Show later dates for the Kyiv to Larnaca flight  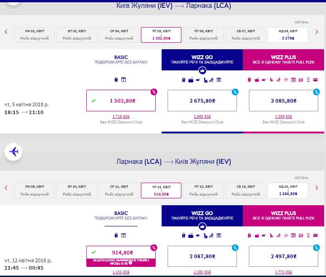pyautogui.click(x=316, y=32)
